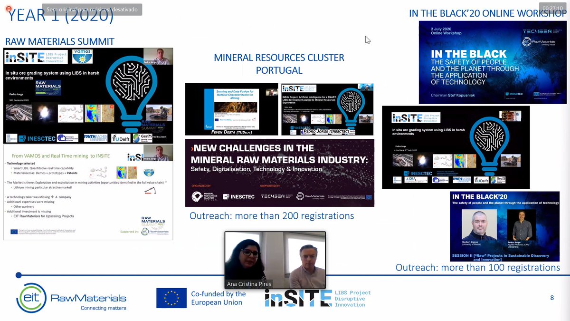
Task: Click the inSITE LIBS Project logo in footer
Action: [318, 298]
